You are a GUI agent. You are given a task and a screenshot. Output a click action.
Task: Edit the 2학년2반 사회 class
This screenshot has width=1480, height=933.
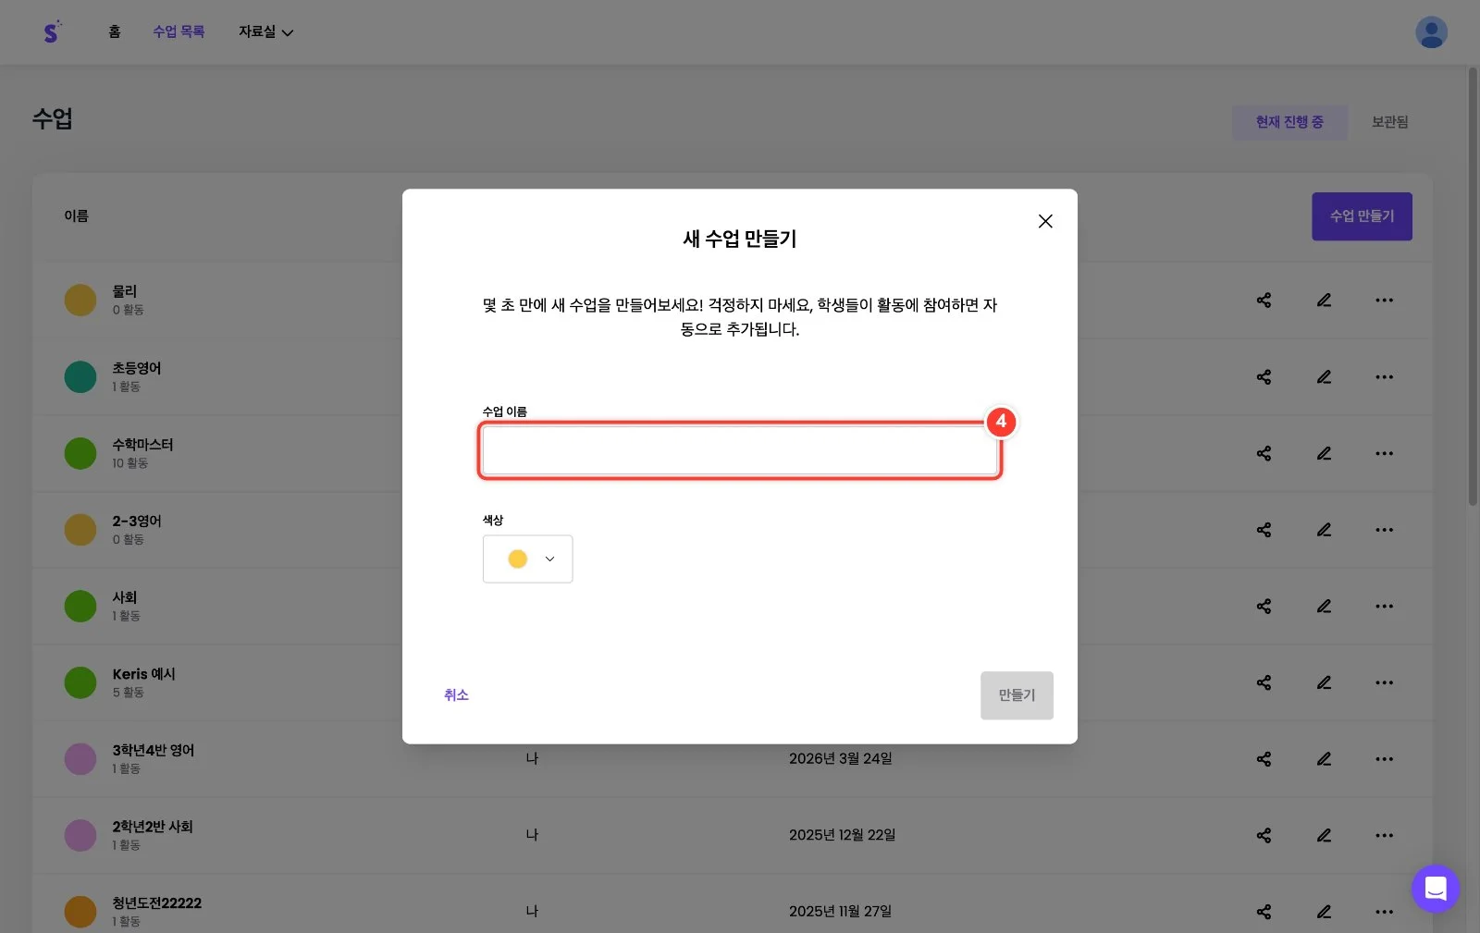1324,836
